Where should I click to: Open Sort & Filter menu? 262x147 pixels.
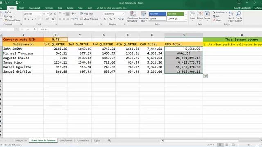[x=231, y=16]
